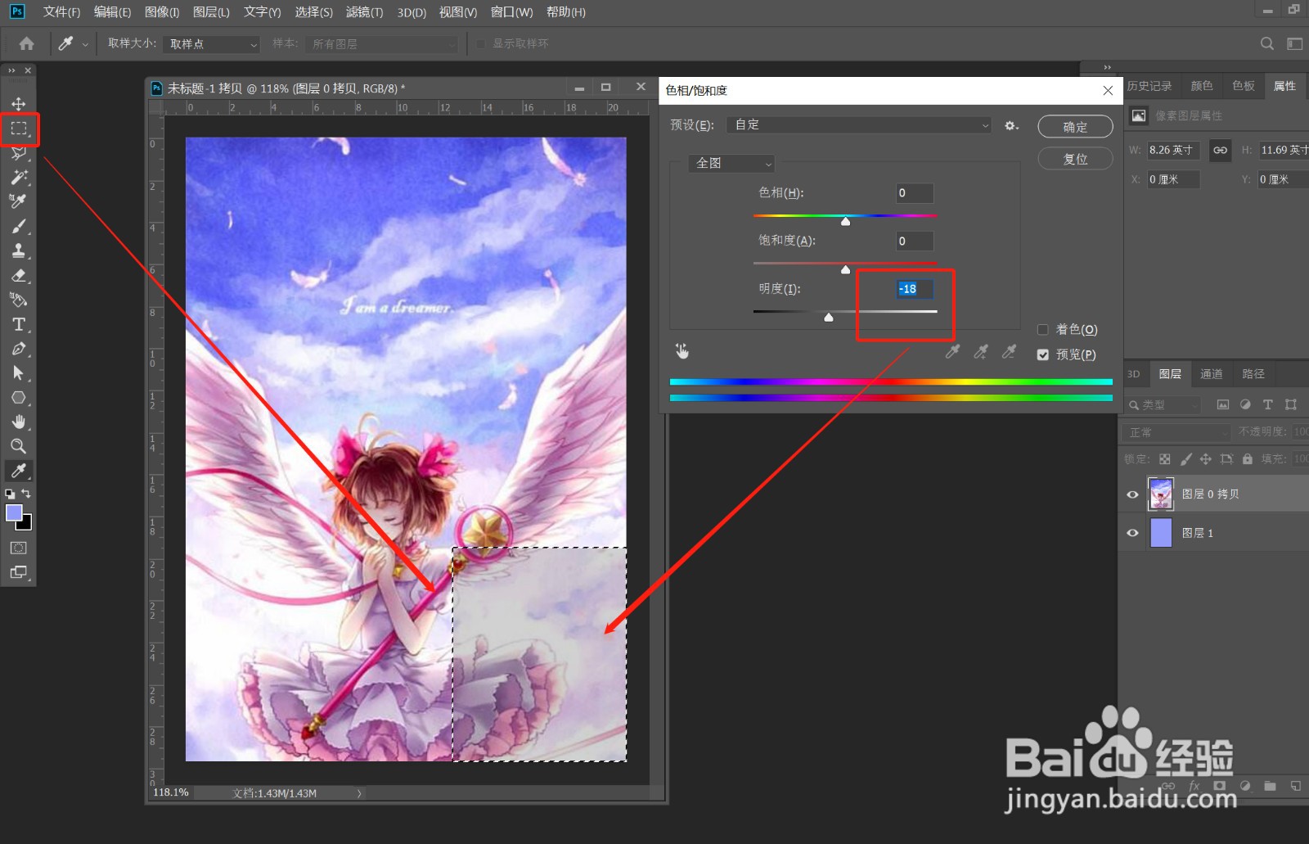Image resolution: width=1309 pixels, height=844 pixels.
Task: Confirm with the 确定 button
Action: [1075, 127]
